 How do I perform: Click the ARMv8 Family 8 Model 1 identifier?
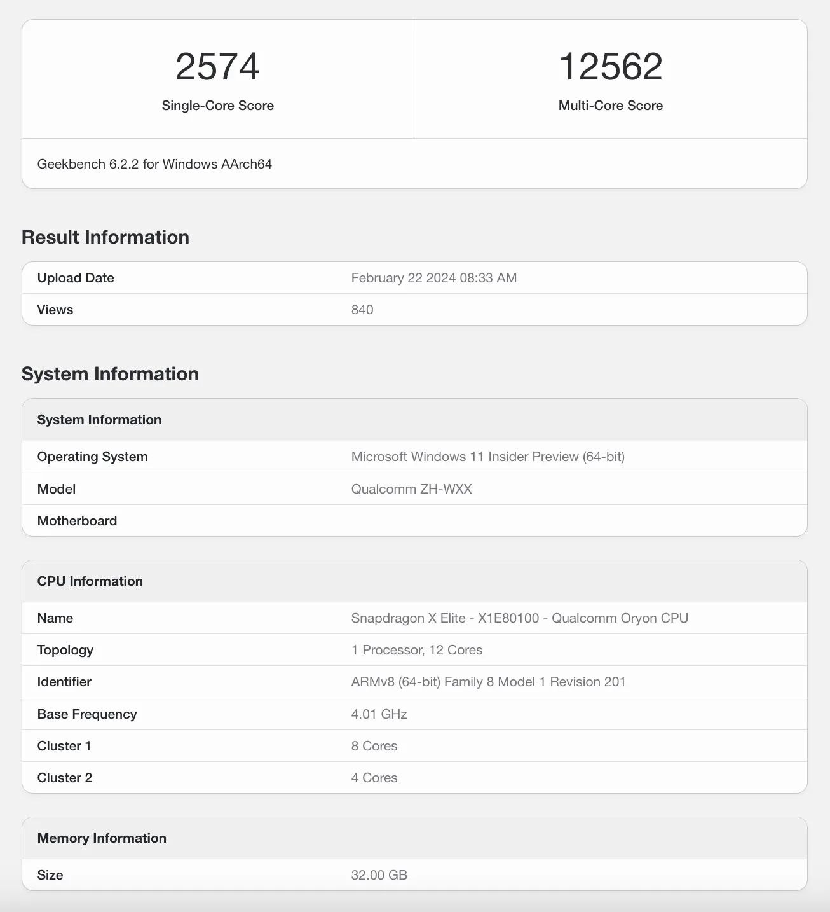pyautogui.click(x=488, y=682)
